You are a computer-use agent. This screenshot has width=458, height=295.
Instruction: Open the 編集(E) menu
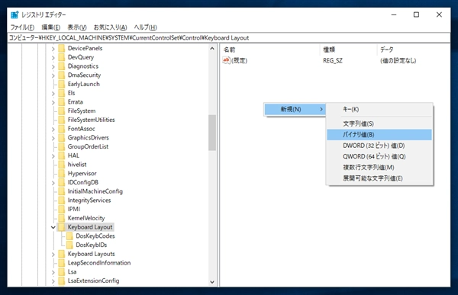click(51, 27)
